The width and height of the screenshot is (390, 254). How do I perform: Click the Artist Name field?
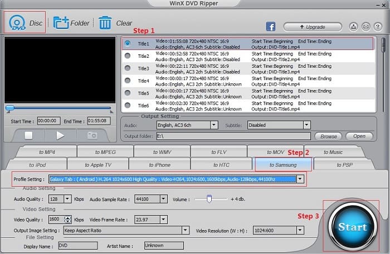coord(164,246)
